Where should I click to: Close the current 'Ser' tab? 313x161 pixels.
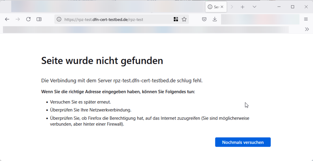[x=222, y=7]
